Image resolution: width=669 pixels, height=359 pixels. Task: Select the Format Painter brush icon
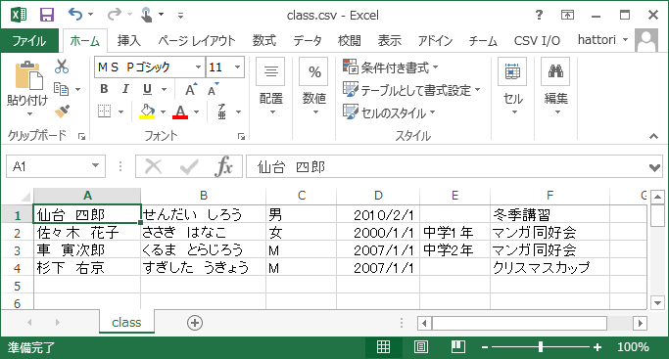click(x=62, y=112)
